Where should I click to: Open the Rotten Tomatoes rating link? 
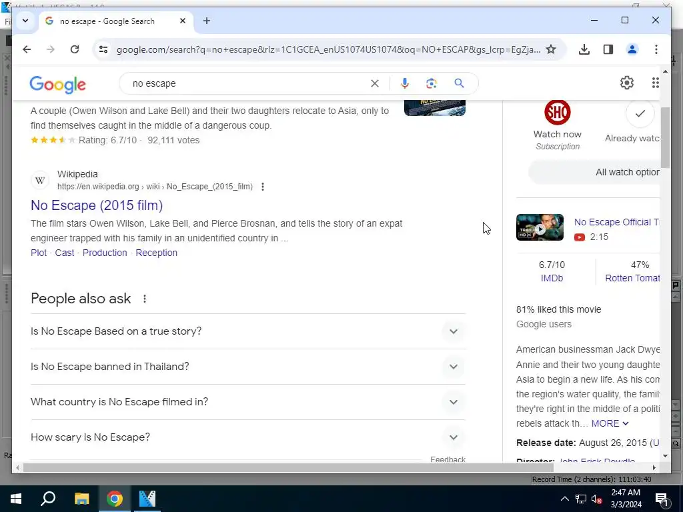(x=632, y=278)
